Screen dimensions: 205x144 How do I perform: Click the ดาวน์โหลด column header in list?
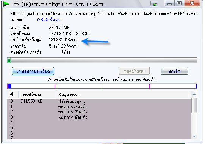click(37, 95)
